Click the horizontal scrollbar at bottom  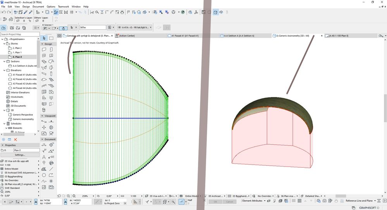point(340,196)
